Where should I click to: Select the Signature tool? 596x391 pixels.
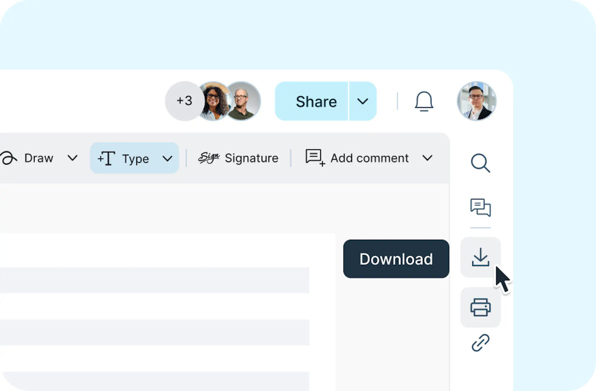tap(238, 158)
